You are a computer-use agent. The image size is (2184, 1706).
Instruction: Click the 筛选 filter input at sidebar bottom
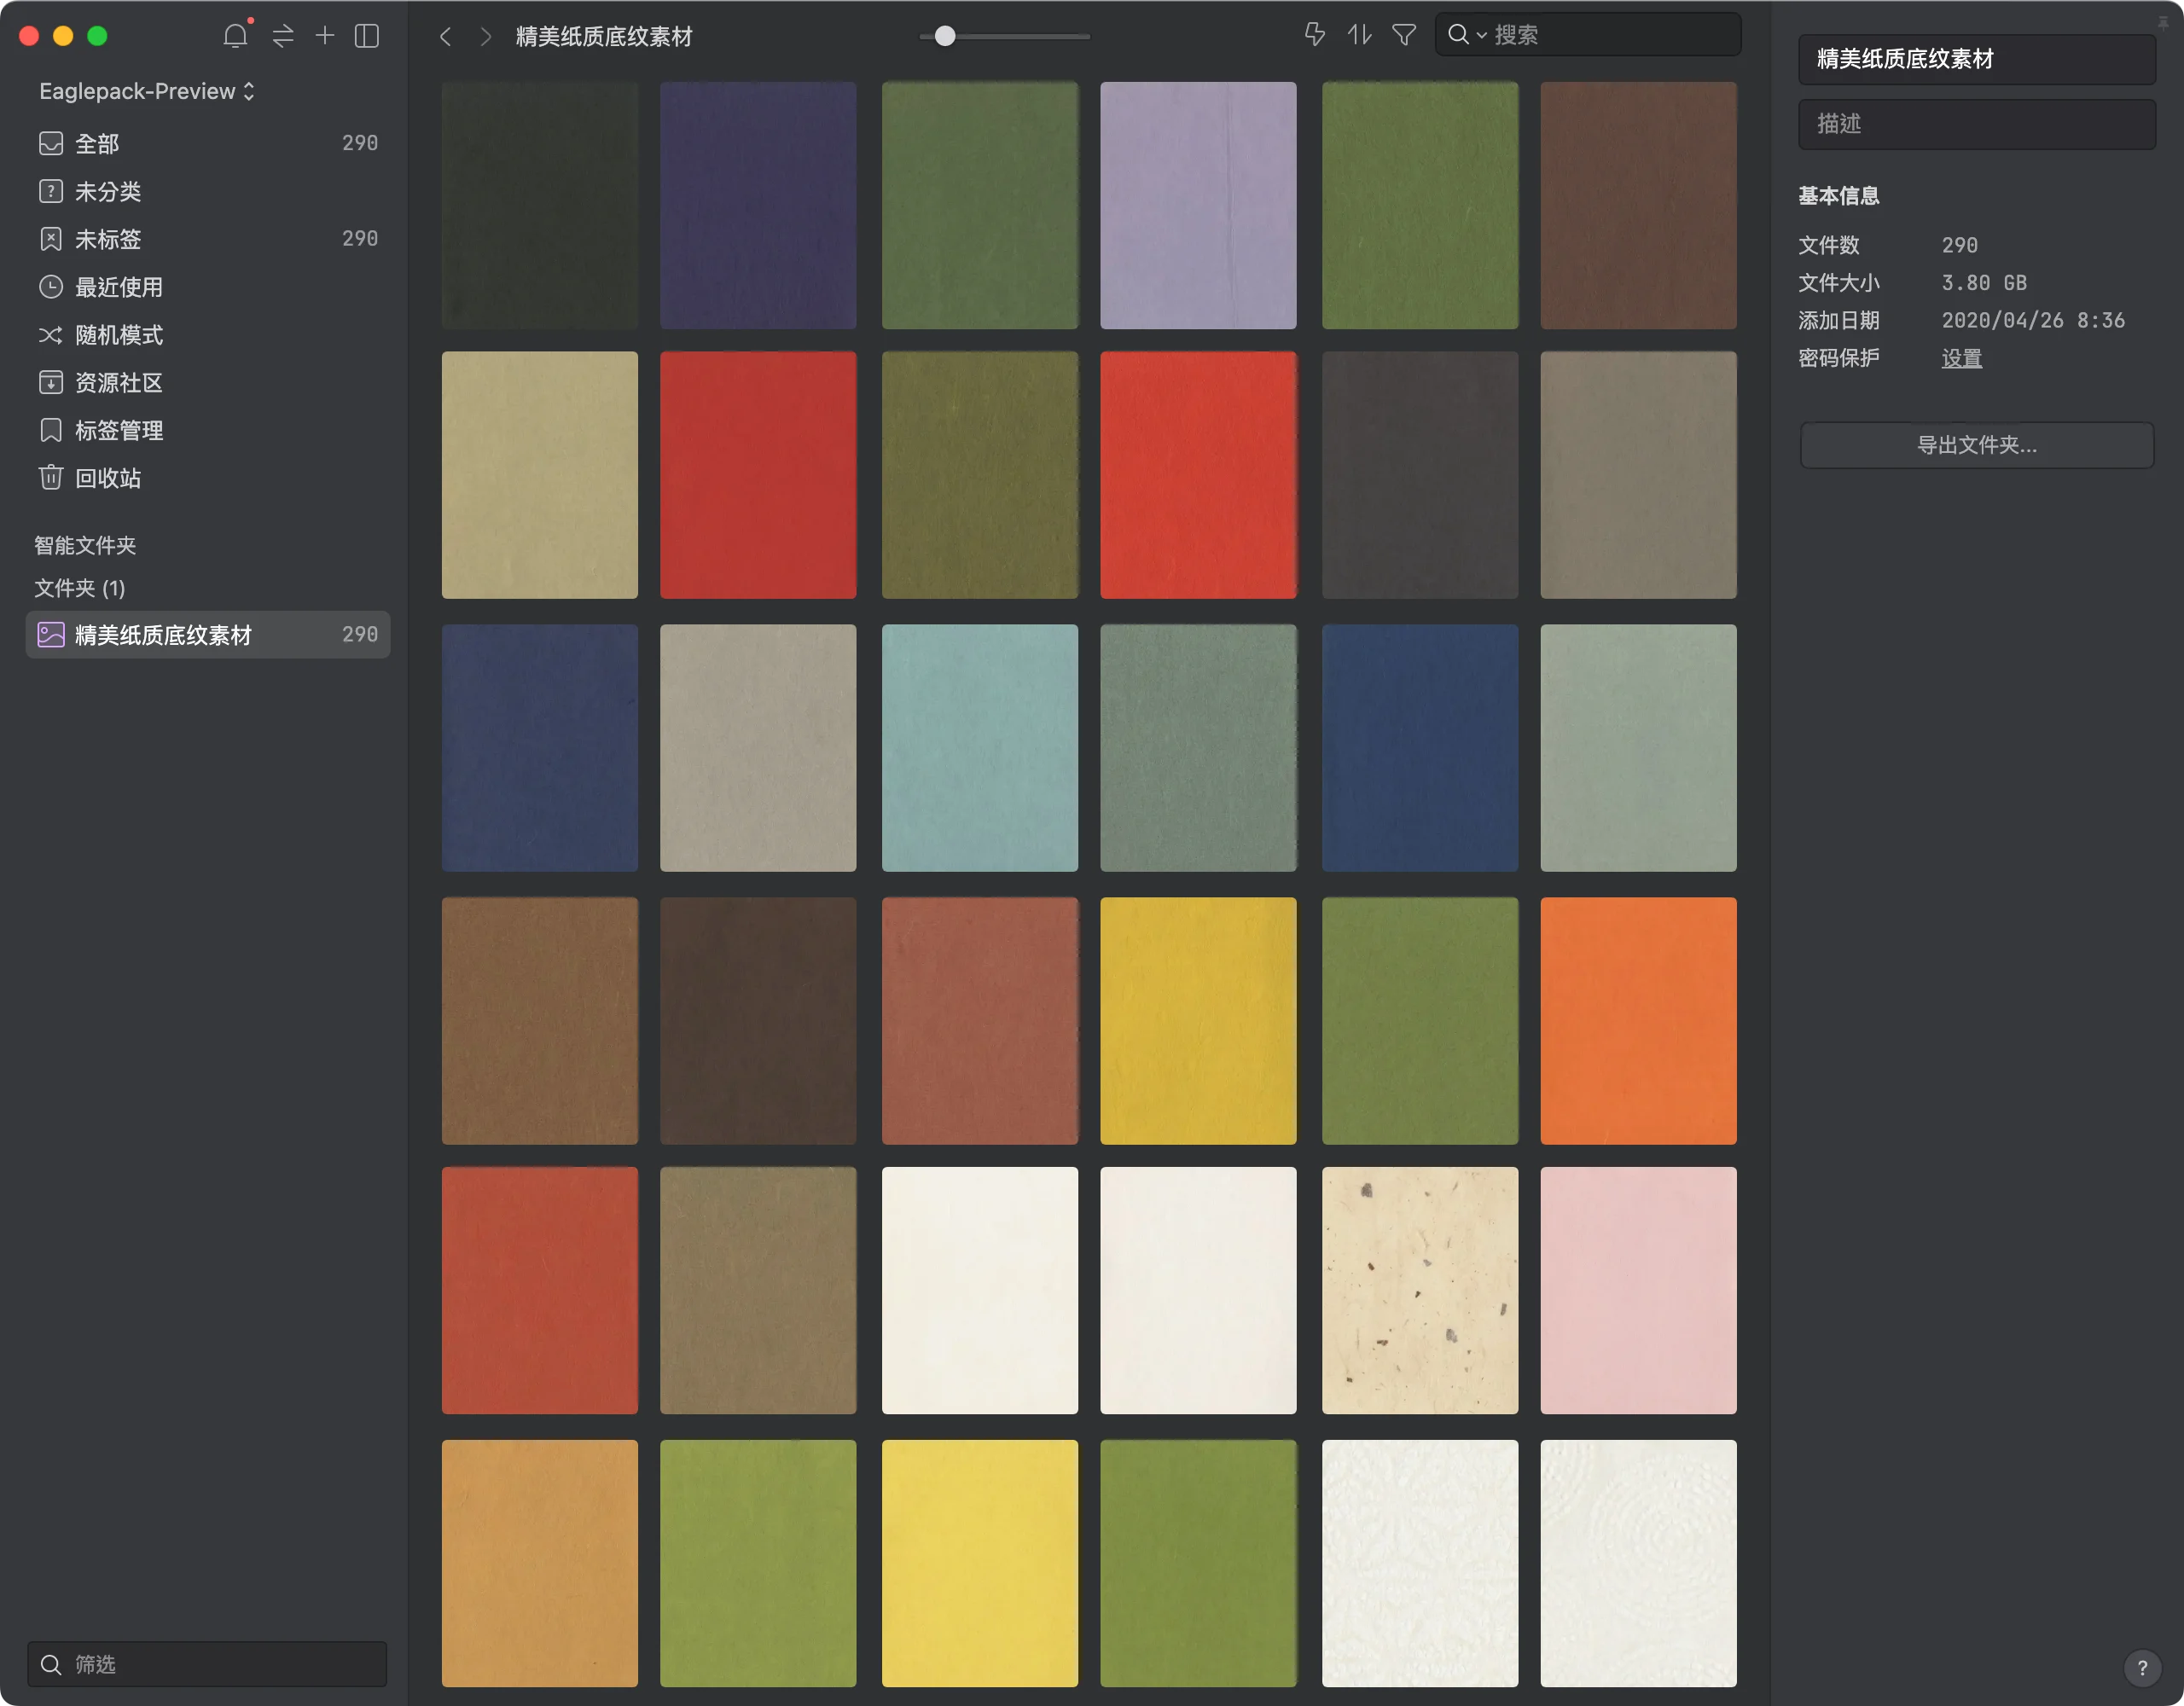tap(207, 1664)
